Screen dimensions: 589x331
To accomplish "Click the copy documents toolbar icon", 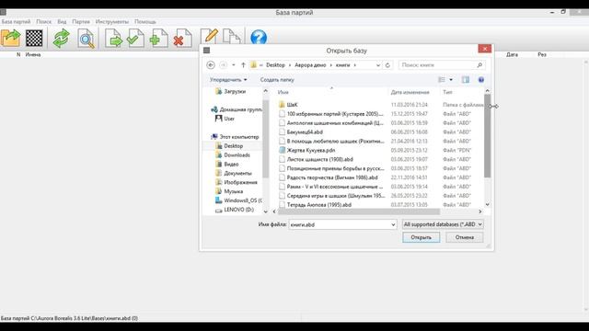I will (x=232, y=37).
